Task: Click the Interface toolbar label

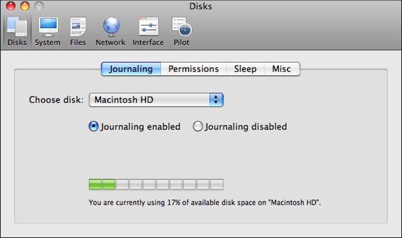Action: coord(148,43)
